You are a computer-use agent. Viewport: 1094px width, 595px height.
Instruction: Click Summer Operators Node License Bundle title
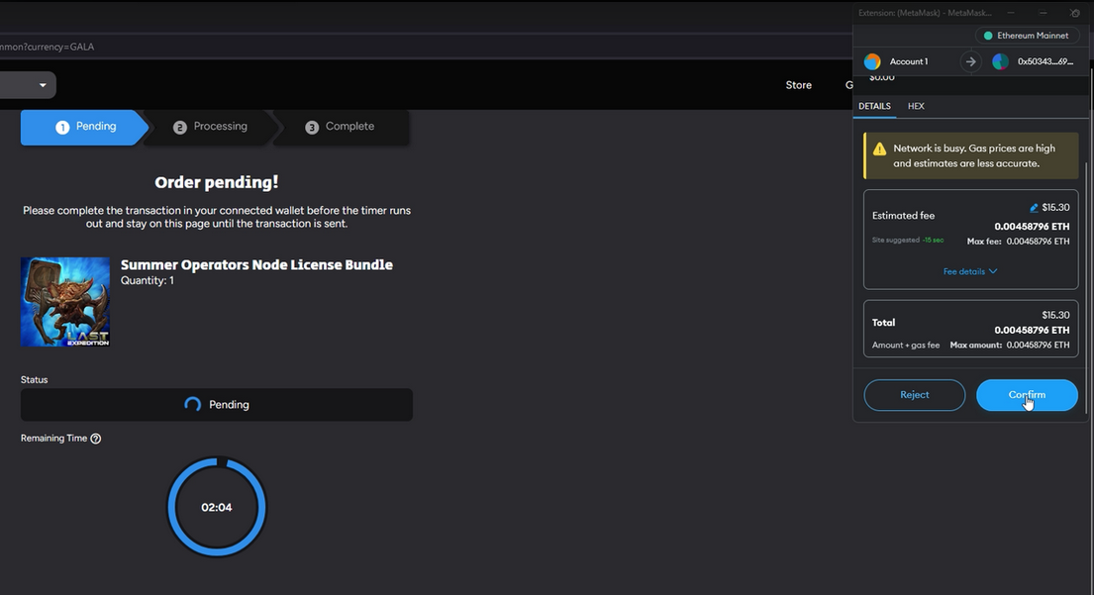256,265
